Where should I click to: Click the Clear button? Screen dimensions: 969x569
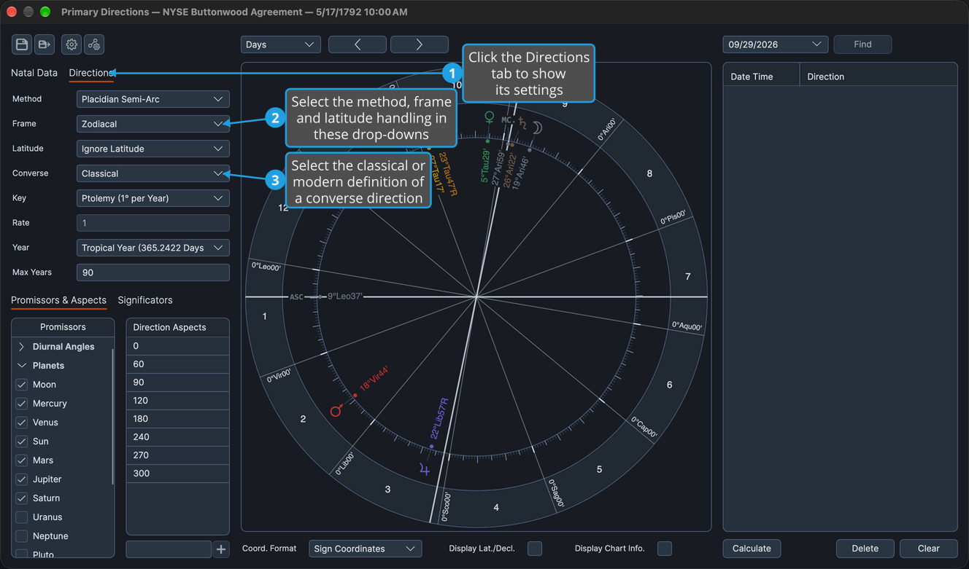coord(929,549)
